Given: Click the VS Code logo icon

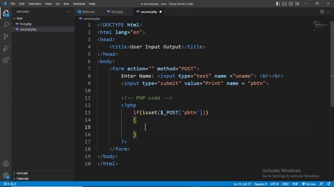Looking at the screenshot, I should [x=5, y=4].
